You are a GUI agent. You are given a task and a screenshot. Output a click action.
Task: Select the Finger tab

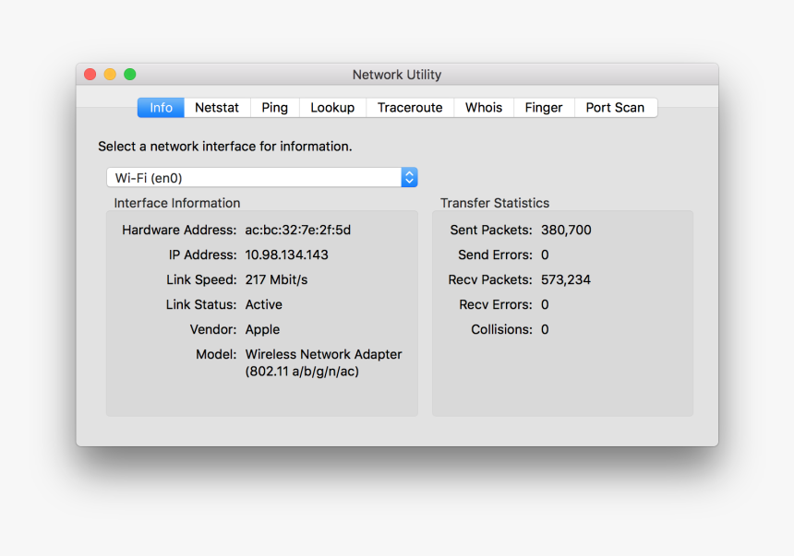click(x=544, y=108)
